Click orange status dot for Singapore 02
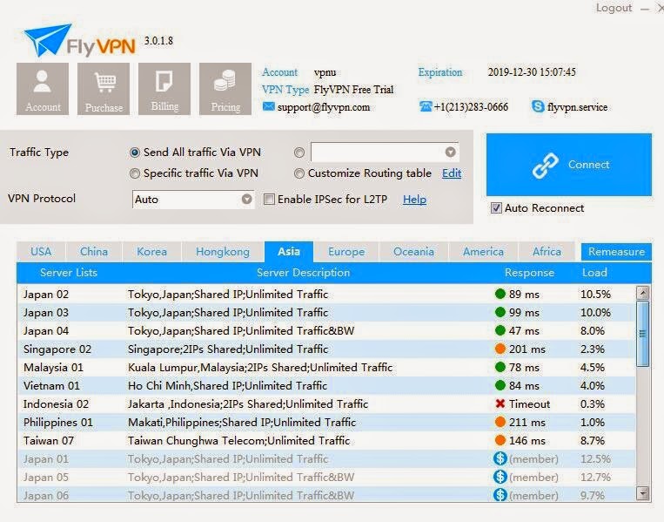 tap(500, 349)
